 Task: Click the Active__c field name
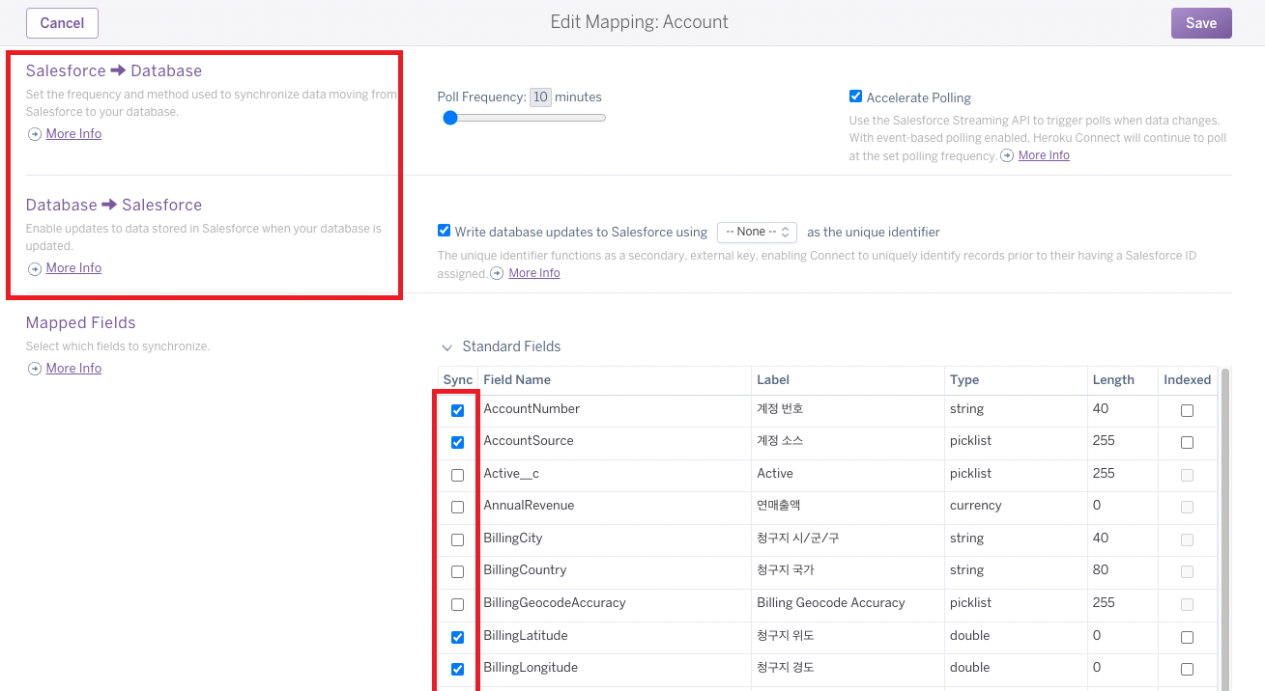511,474
